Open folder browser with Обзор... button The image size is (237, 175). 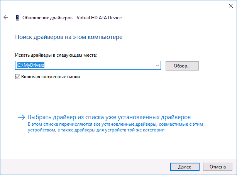182,66
